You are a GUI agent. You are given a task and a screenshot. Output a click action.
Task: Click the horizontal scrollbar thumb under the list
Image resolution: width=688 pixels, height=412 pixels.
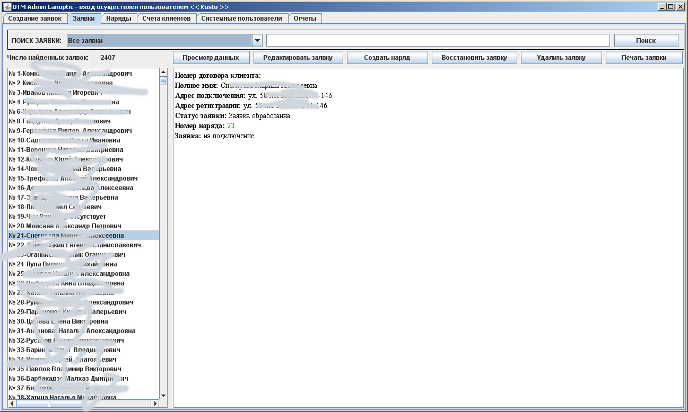(49, 404)
